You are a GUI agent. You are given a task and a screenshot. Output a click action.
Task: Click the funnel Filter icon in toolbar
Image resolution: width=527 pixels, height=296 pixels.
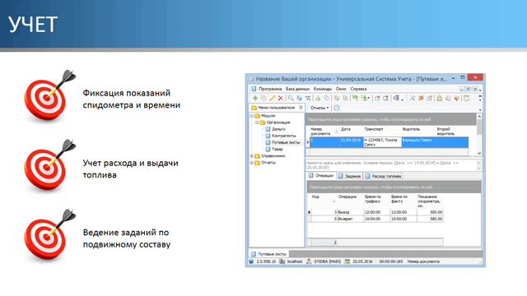click(308, 98)
